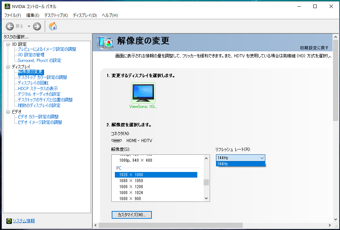Open デジタル オーディオの設定 page
340x230 pixels.
[x=39, y=94]
